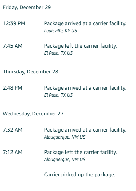Select the Albuquerque arrival status text
This screenshot has width=136, height=191.
pyautogui.click(x=85, y=130)
